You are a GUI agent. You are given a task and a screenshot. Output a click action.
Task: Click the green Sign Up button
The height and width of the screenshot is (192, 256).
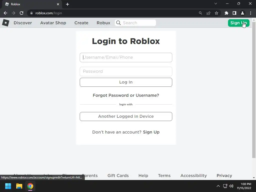pos(238,23)
